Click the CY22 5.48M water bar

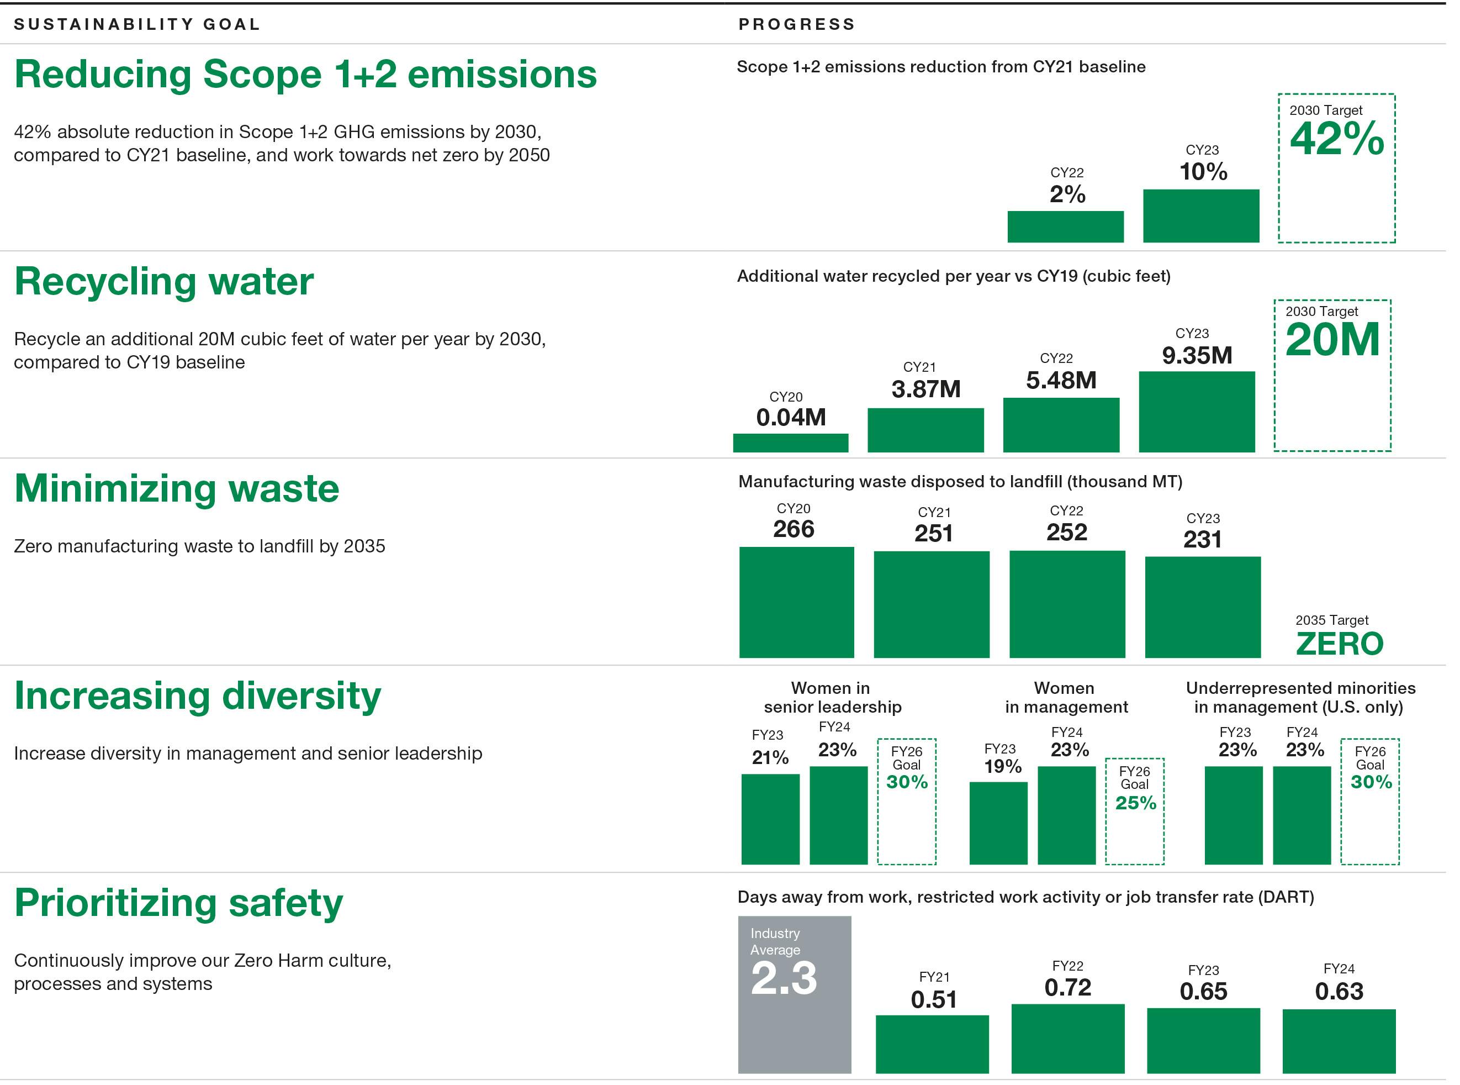(x=1061, y=425)
